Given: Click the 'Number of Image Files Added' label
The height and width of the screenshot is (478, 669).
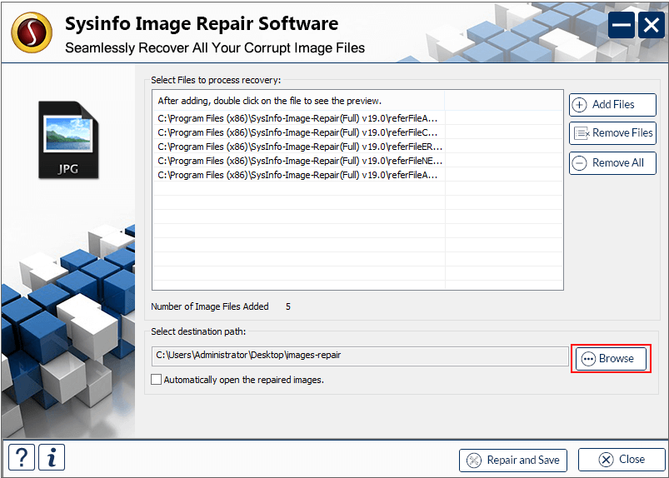Looking at the screenshot, I should 209,306.
